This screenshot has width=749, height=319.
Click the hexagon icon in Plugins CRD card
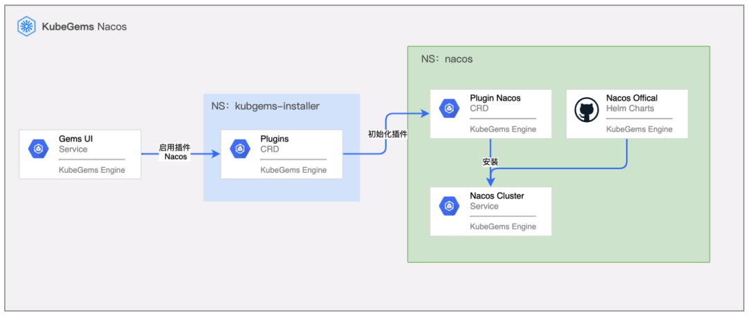(240, 150)
